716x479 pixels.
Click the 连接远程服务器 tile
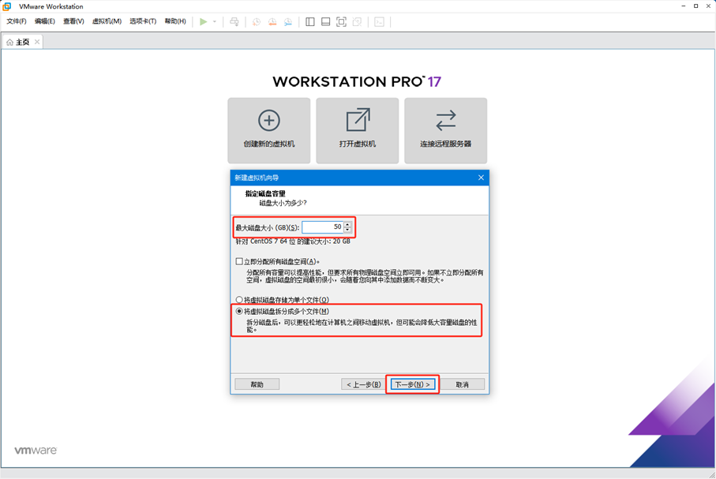click(x=446, y=130)
